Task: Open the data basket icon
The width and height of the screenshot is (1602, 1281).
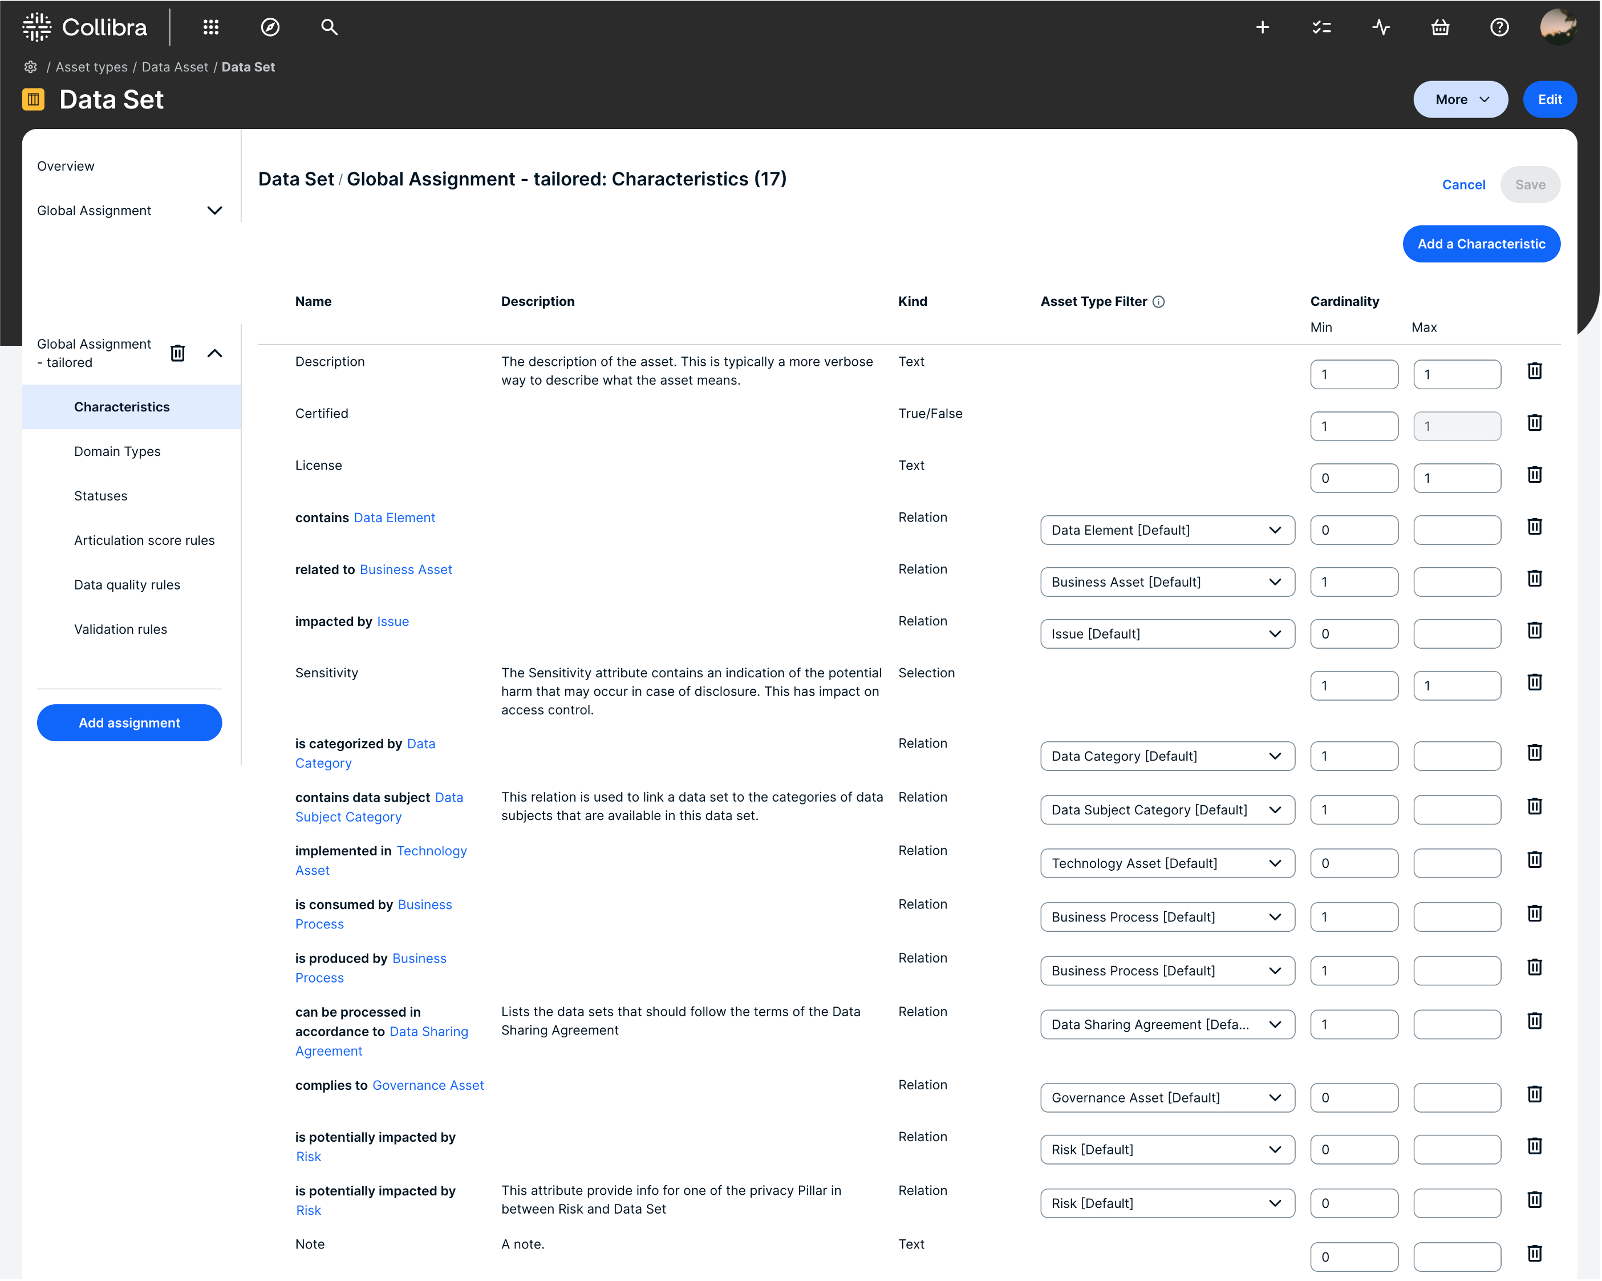Action: tap(1441, 27)
